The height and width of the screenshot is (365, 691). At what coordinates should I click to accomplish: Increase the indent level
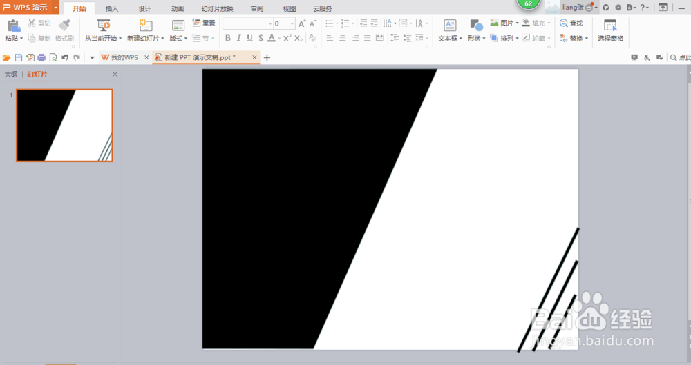[x=374, y=23]
